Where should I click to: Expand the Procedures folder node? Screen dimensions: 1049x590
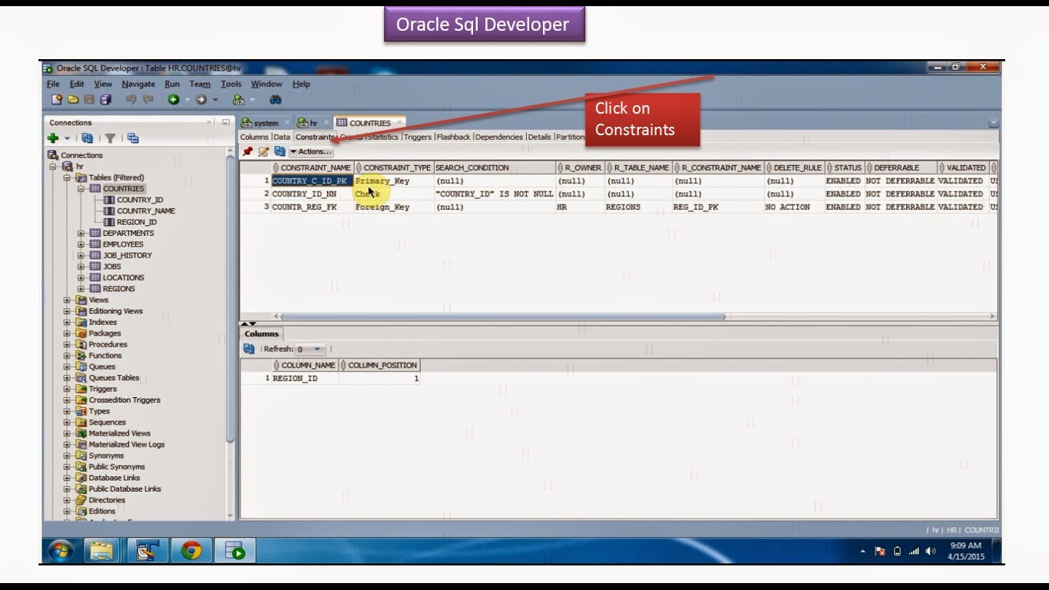point(67,345)
